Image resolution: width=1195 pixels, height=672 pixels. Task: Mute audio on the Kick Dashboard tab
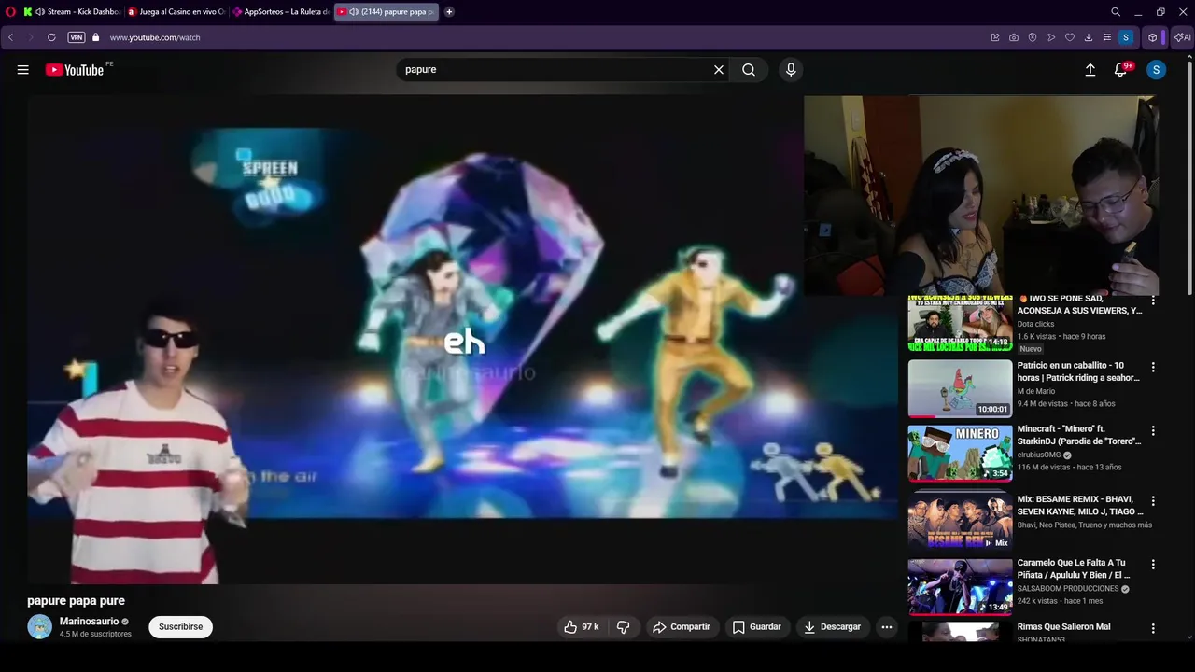click(40, 12)
